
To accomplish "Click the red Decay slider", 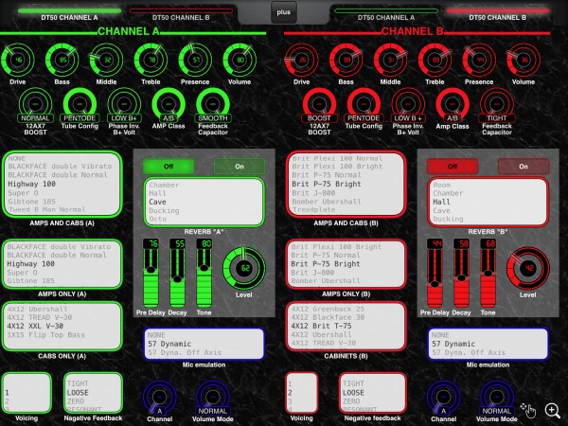I will [x=462, y=274].
